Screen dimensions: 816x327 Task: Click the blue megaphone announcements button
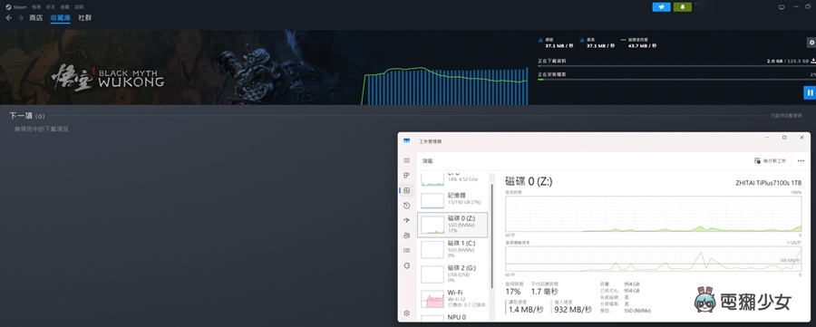(662, 6)
